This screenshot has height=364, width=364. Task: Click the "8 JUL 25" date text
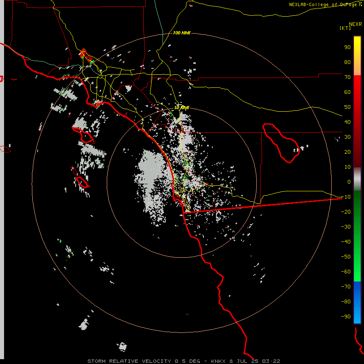coord(244,361)
